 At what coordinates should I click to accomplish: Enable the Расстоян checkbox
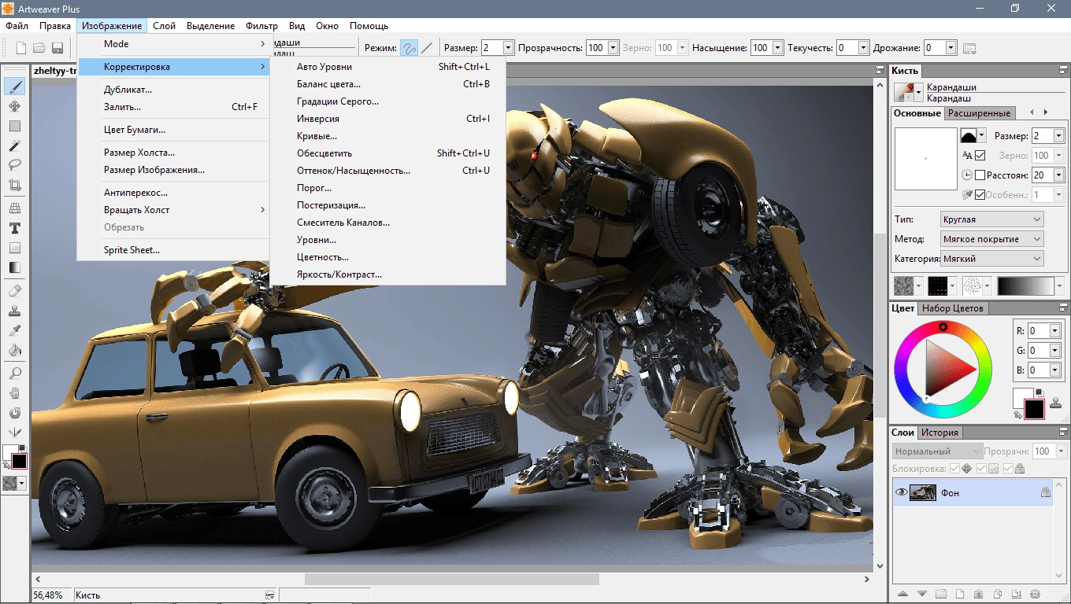click(x=980, y=175)
